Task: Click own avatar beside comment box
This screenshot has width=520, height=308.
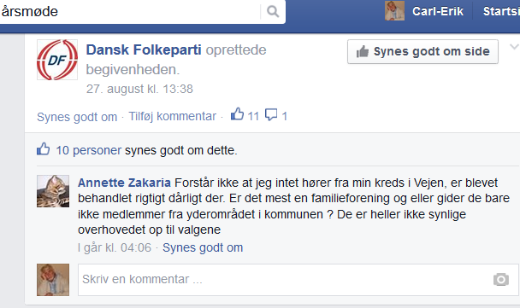Action: tap(53, 280)
